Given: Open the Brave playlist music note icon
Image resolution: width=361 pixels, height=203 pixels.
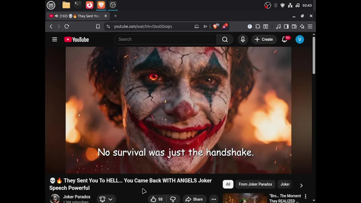Looking at the screenshot, I should coord(278,27).
